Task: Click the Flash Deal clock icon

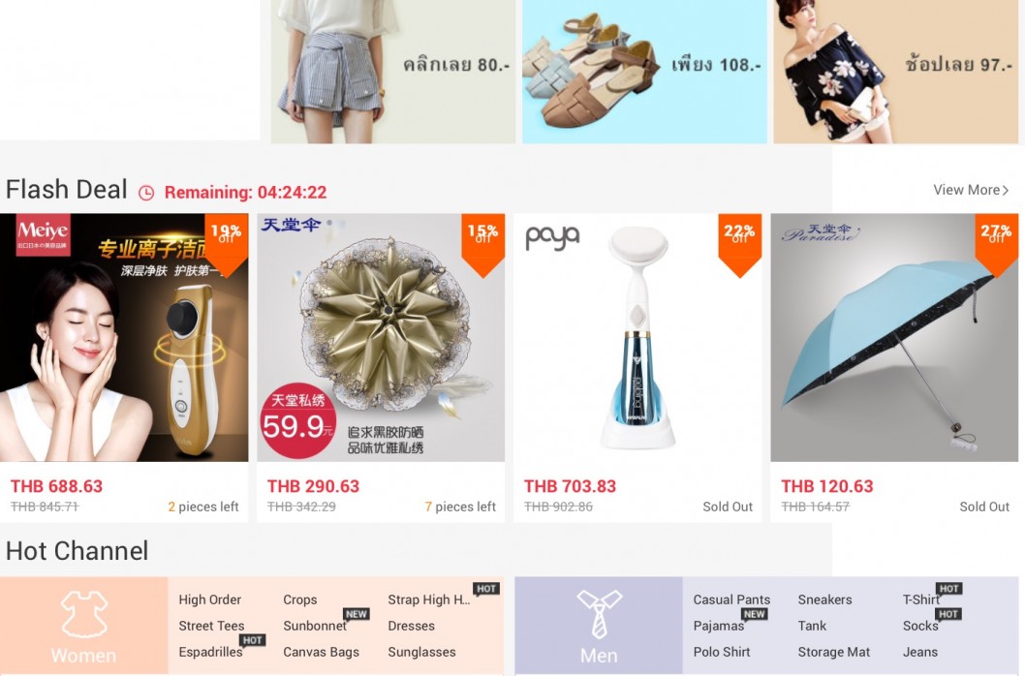Action: pos(146,193)
